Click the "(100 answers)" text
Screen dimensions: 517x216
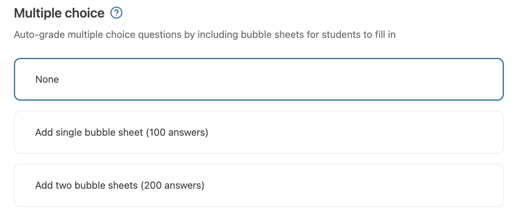coord(177,132)
